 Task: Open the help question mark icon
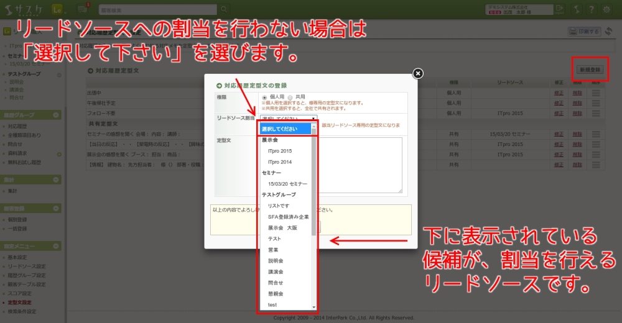tap(592, 9)
